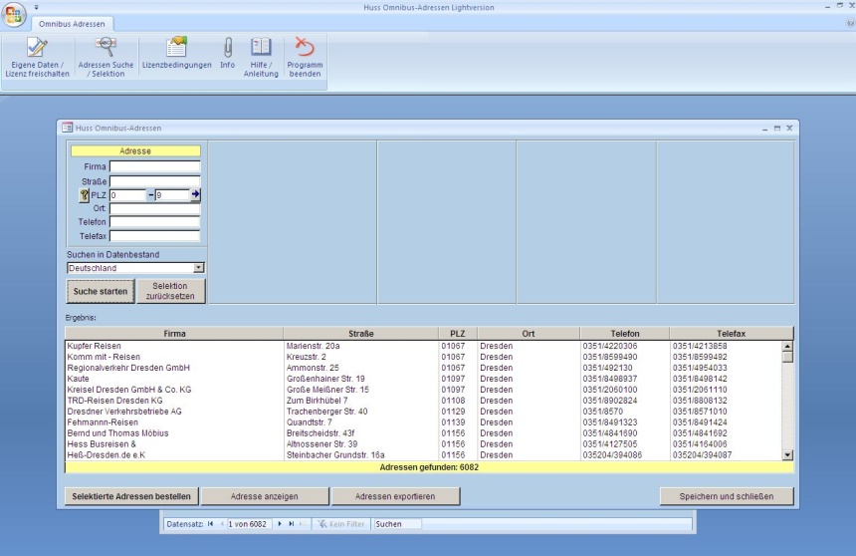
Task: Click Selektion zurücksetzen
Action: click(170, 291)
